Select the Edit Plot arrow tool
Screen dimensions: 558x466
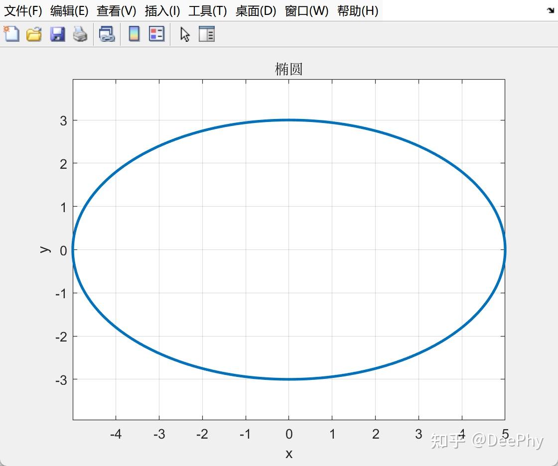185,34
